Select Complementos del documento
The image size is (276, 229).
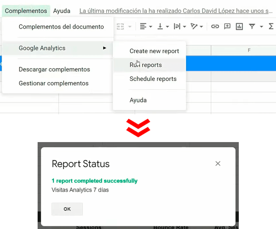(x=61, y=27)
